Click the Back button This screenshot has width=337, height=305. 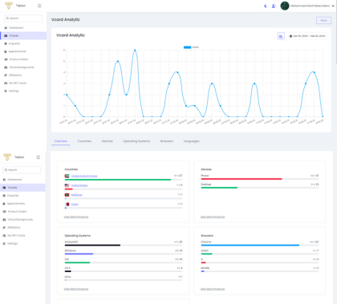323,20
